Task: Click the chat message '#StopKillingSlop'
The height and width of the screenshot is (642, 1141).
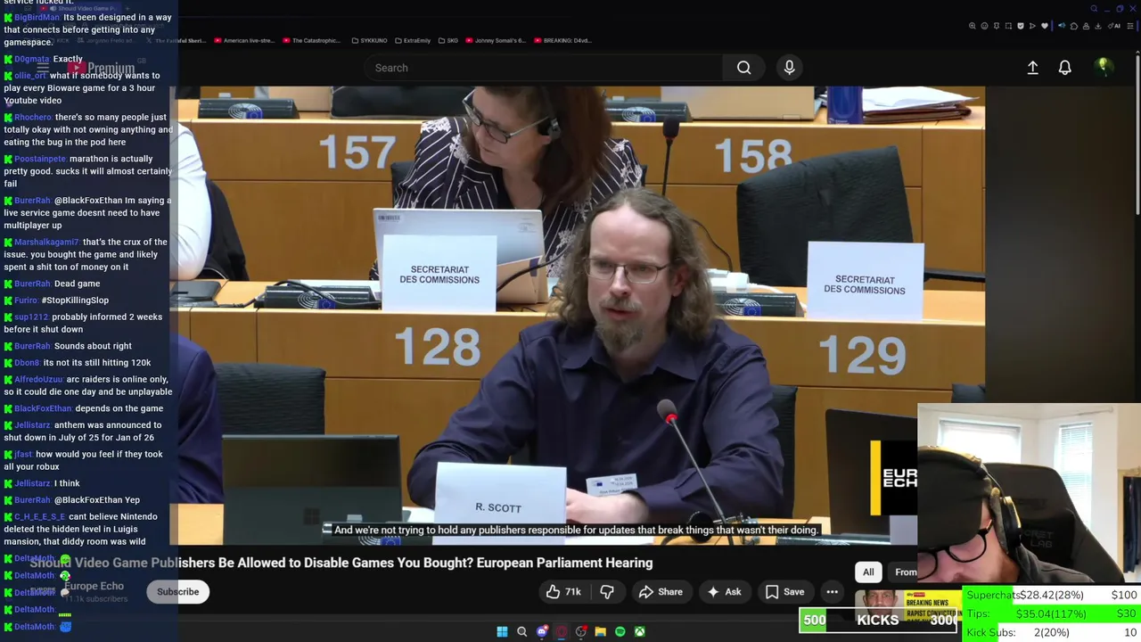Action: pos(75,300)
